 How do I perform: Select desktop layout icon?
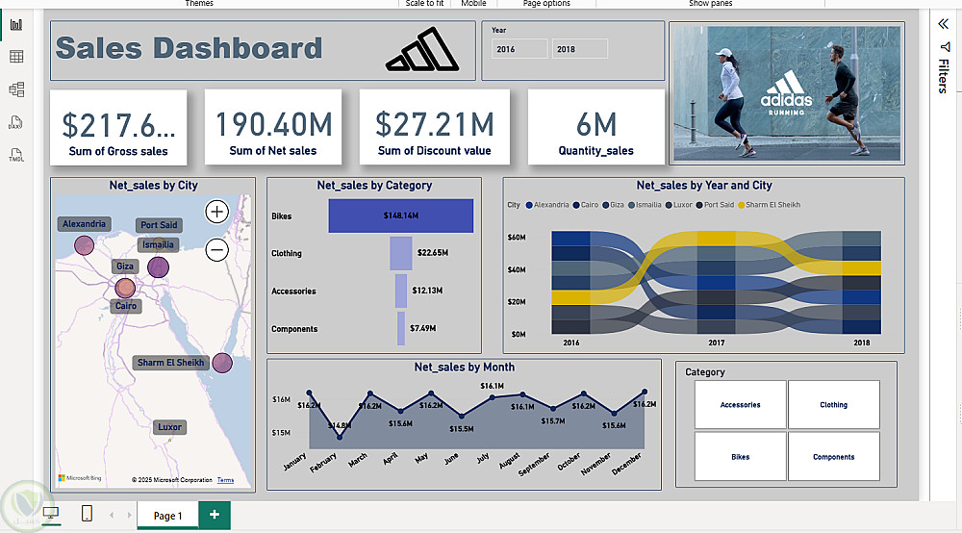tap(51, 514)
